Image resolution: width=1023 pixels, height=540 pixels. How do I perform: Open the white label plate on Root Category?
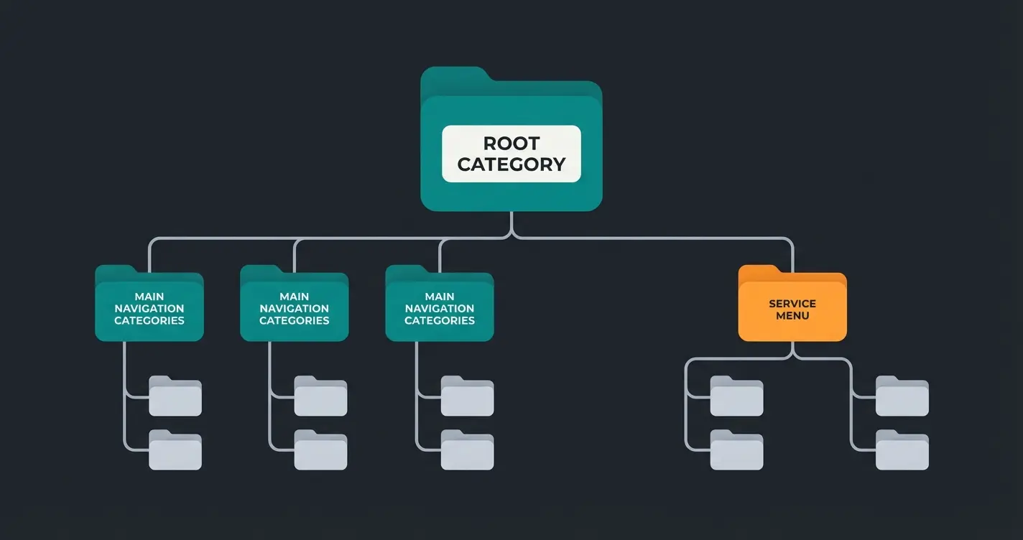(x=511, y=154)
